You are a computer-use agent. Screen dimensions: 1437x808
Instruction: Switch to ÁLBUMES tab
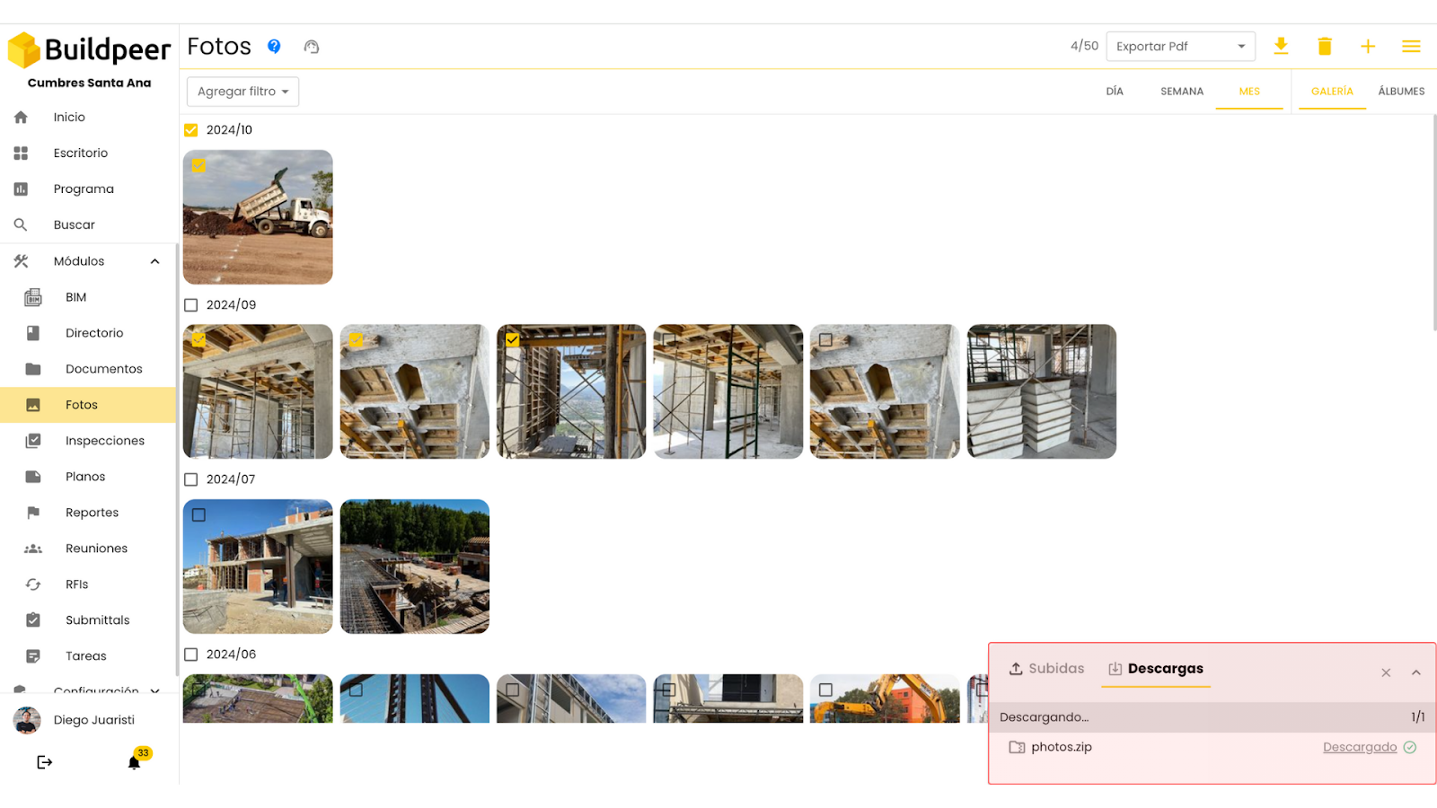1401,92
